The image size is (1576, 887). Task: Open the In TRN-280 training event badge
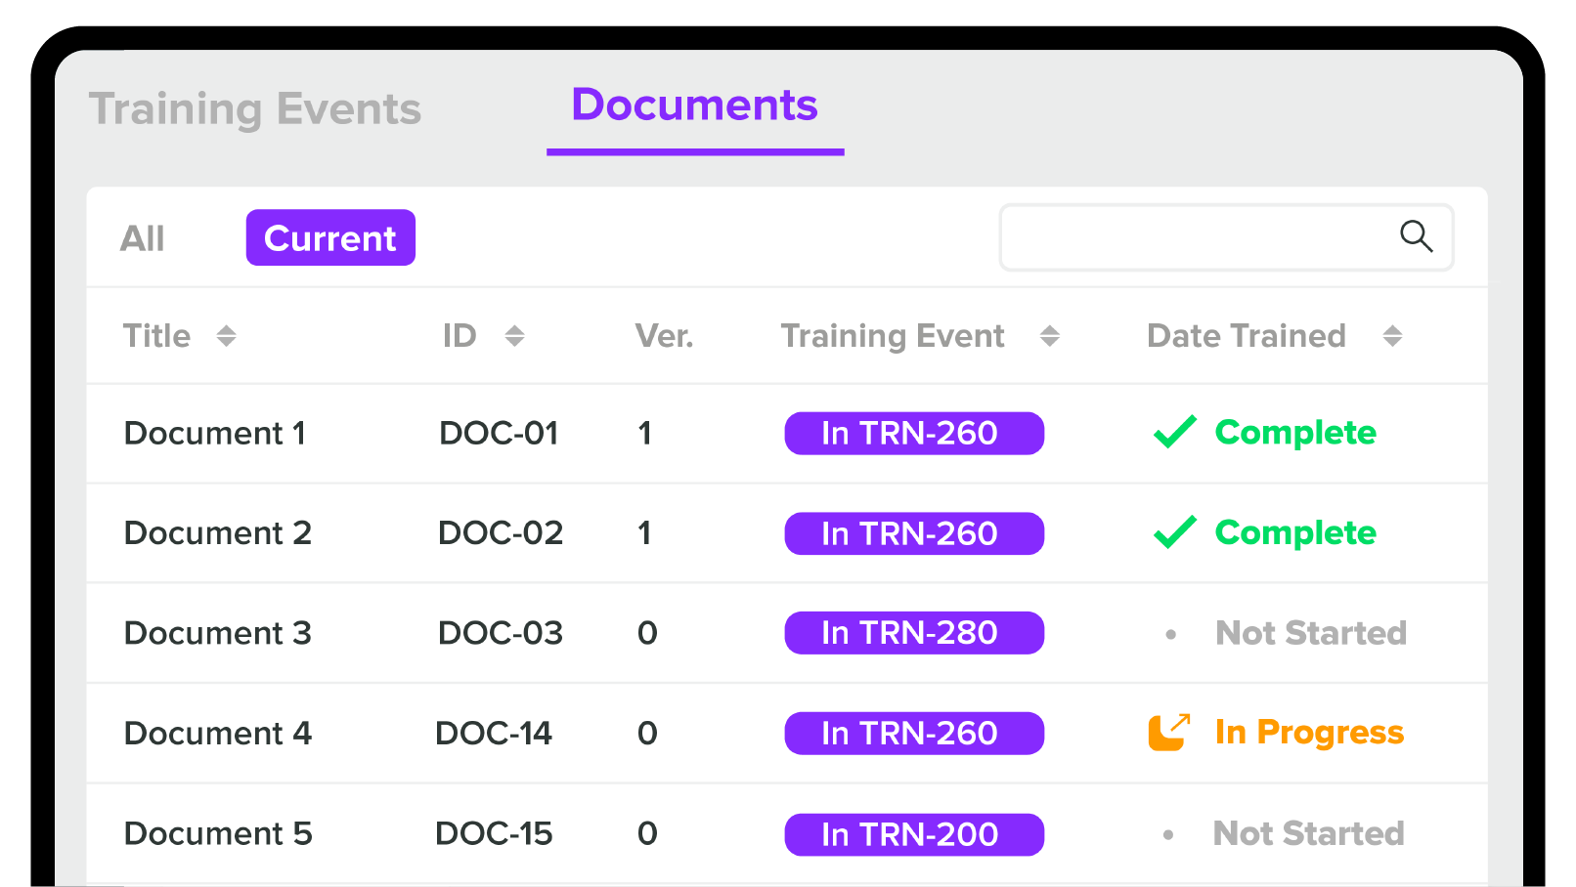click(913, 633)
